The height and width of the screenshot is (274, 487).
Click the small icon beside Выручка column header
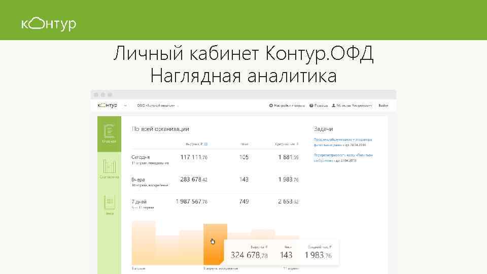205,144
